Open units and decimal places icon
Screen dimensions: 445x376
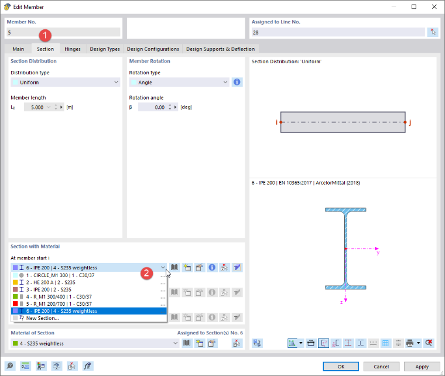coord(25,366)
